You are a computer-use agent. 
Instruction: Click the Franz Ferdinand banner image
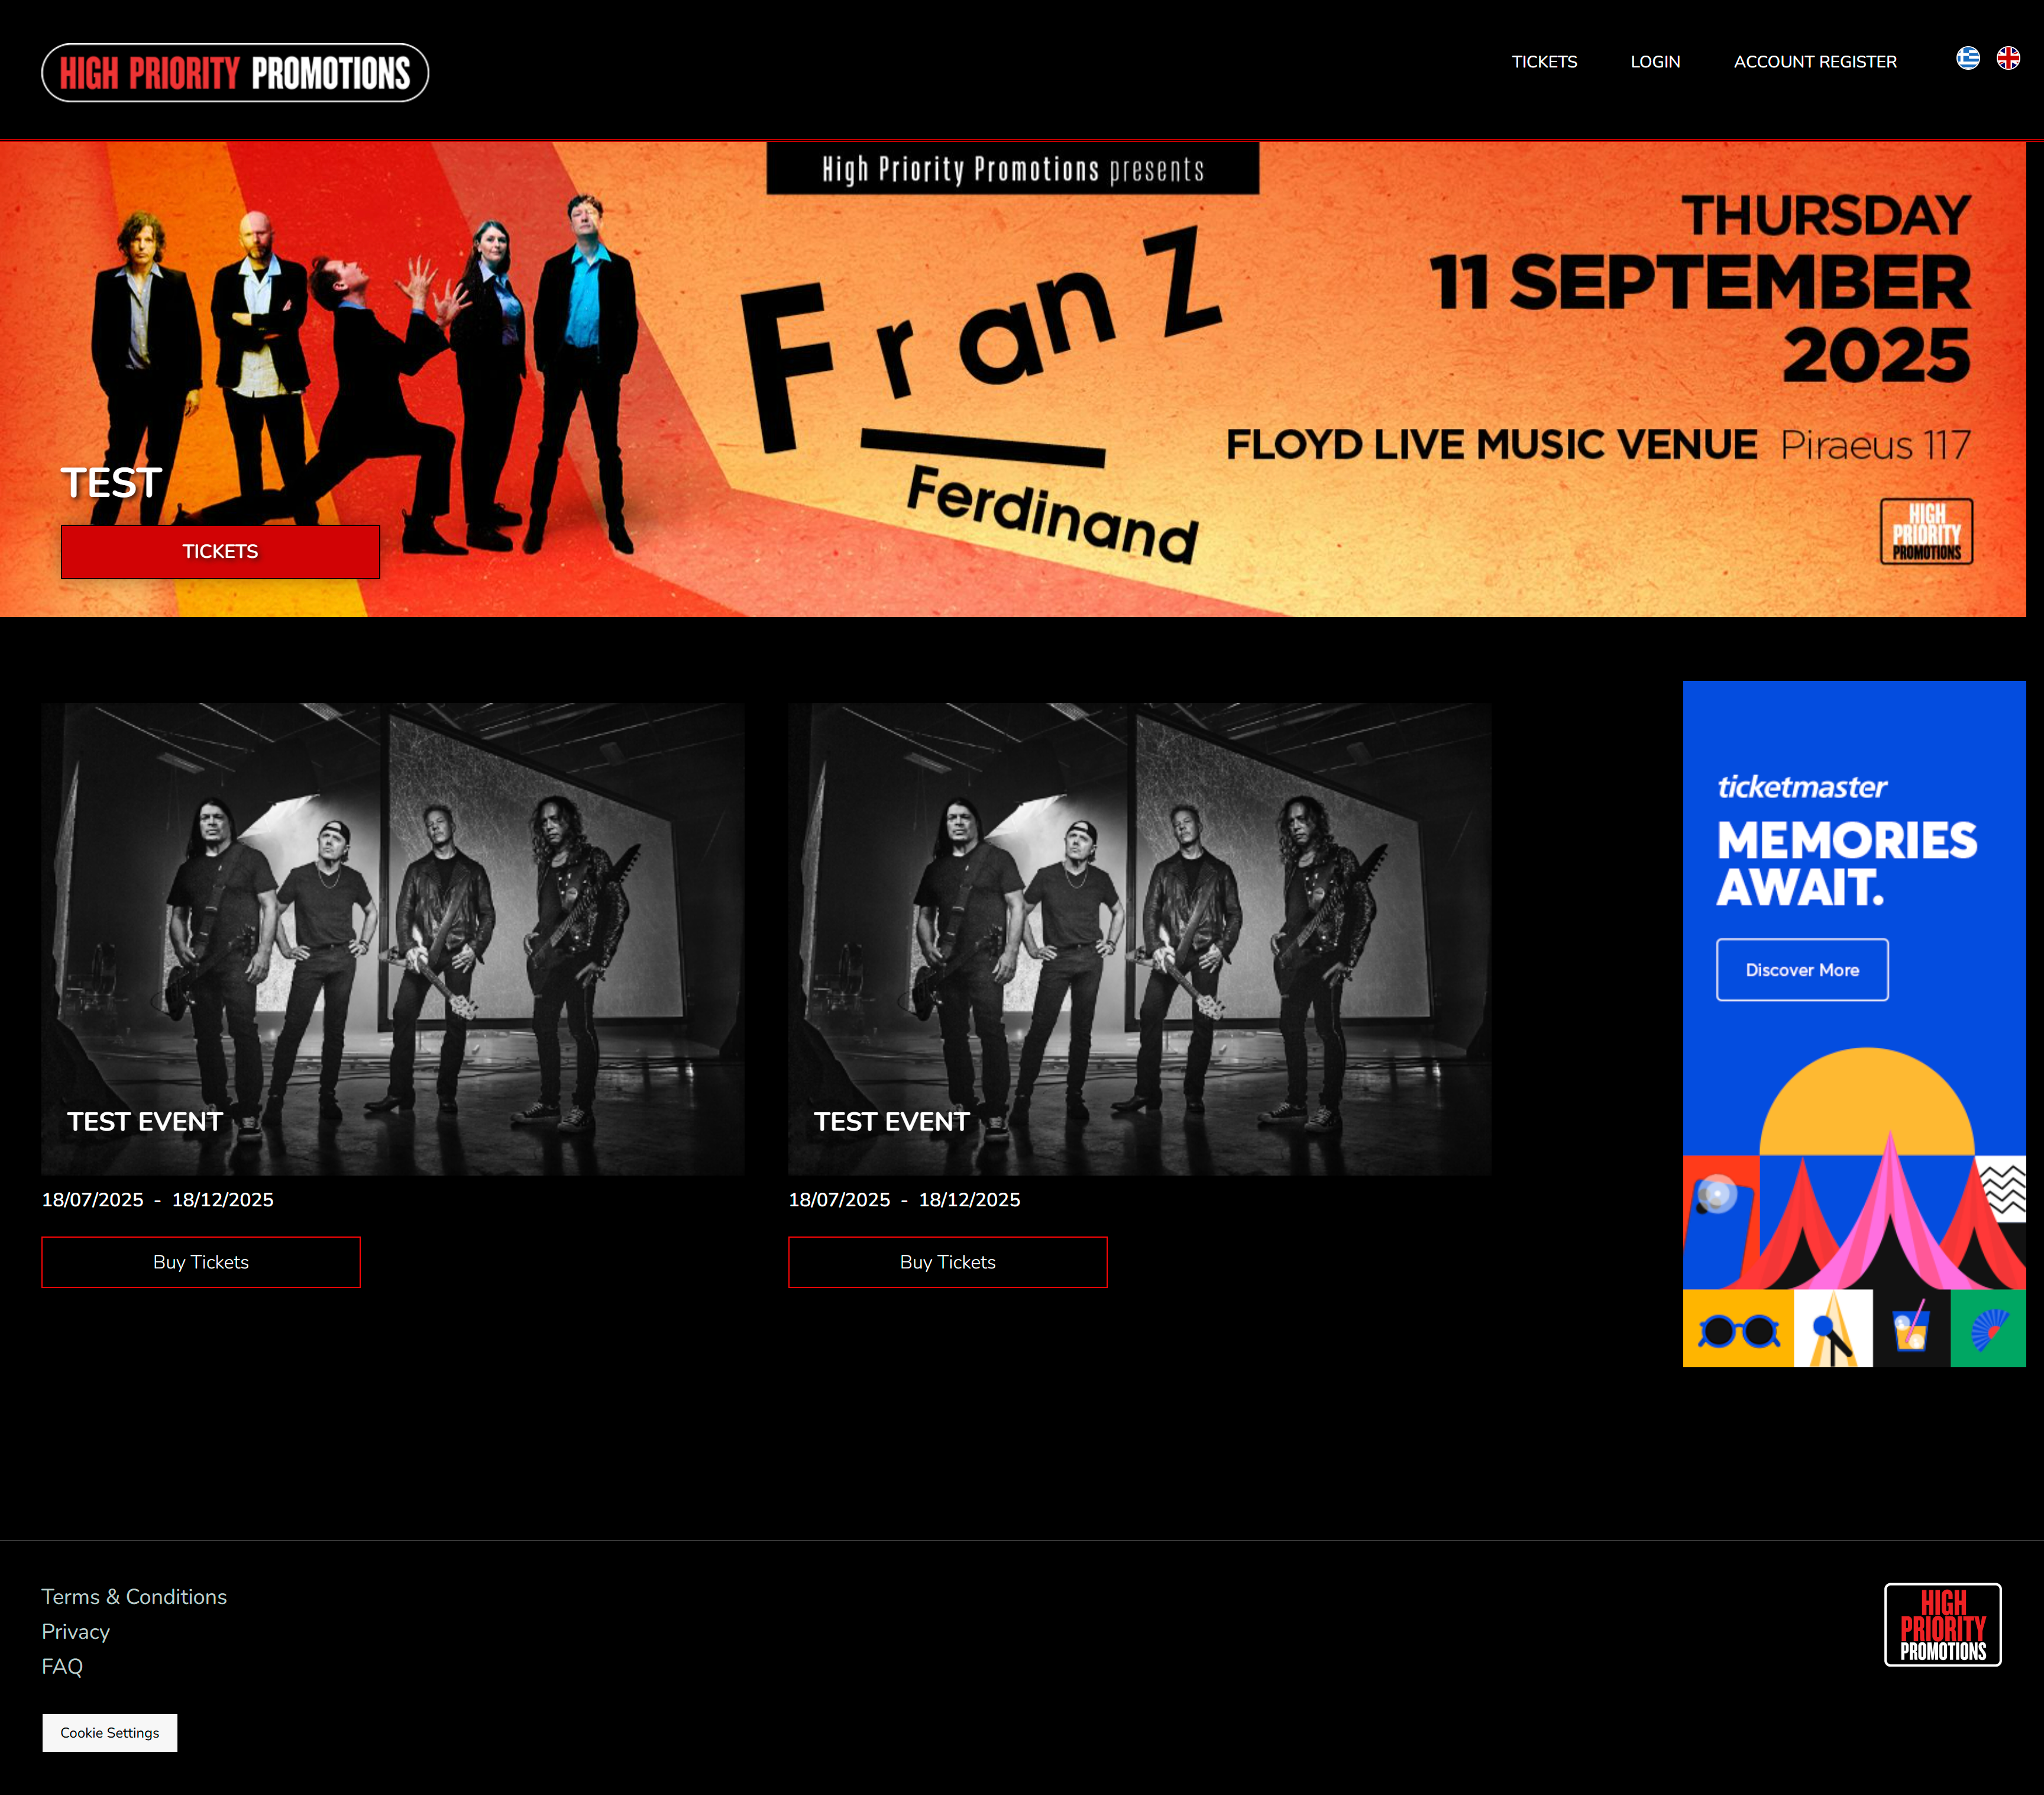coord(1013,378)
